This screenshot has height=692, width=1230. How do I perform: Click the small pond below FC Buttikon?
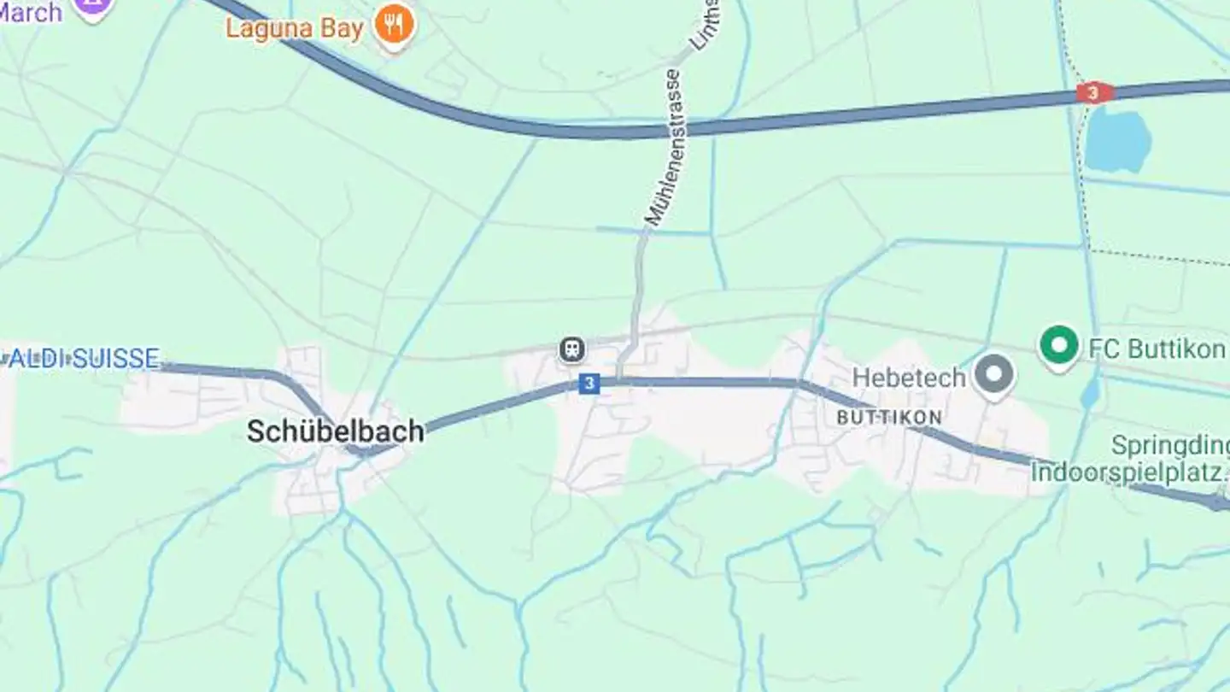tap(1090, 392)
